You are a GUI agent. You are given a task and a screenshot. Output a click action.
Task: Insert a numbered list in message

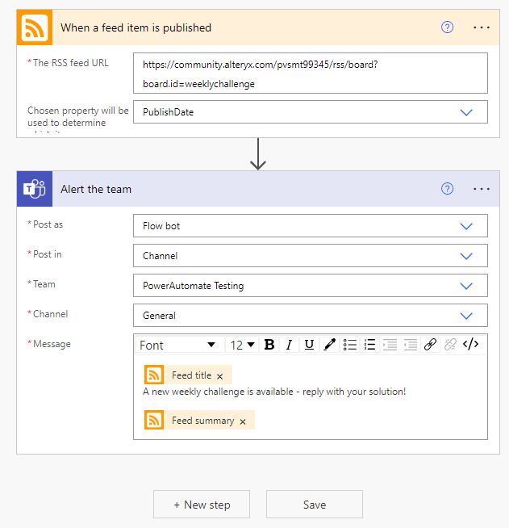pyautogui.click(x=369, y=345)
